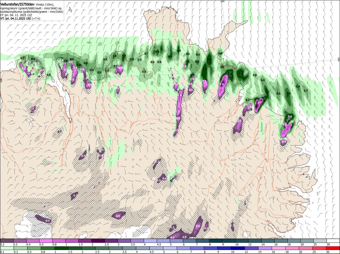Click the 'rigning/skúrir' description line
340x254 pixels.
pos(31,8)
